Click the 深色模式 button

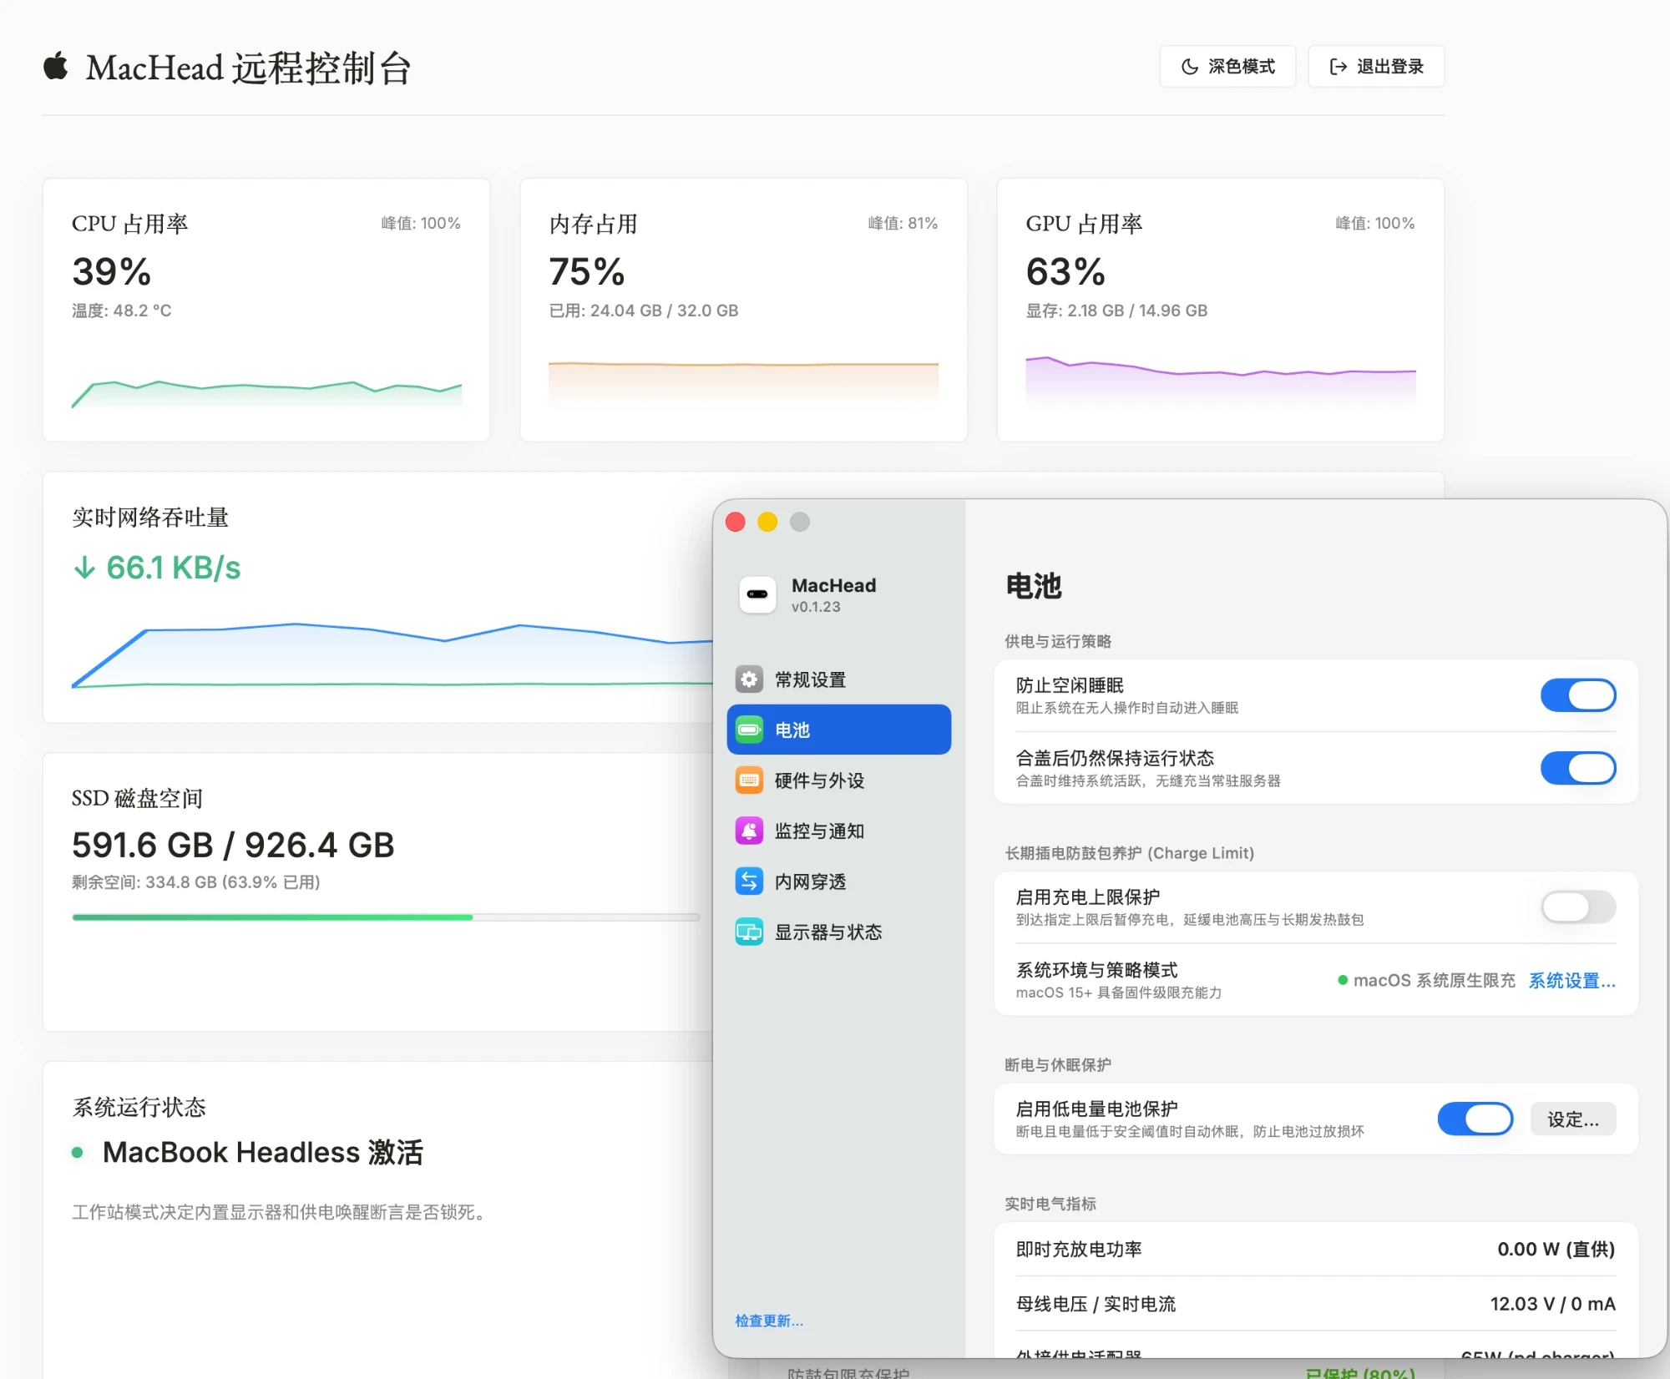pyautogui.click(x=1227, y=67)
